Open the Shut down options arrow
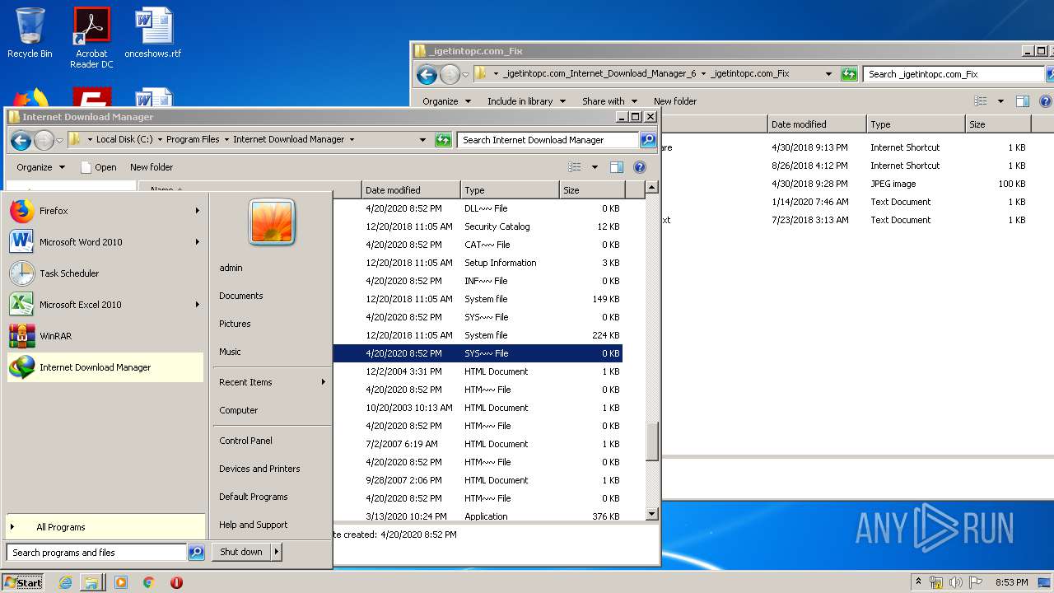Viewport: 1054px width, 593px height. click(277, 553)
